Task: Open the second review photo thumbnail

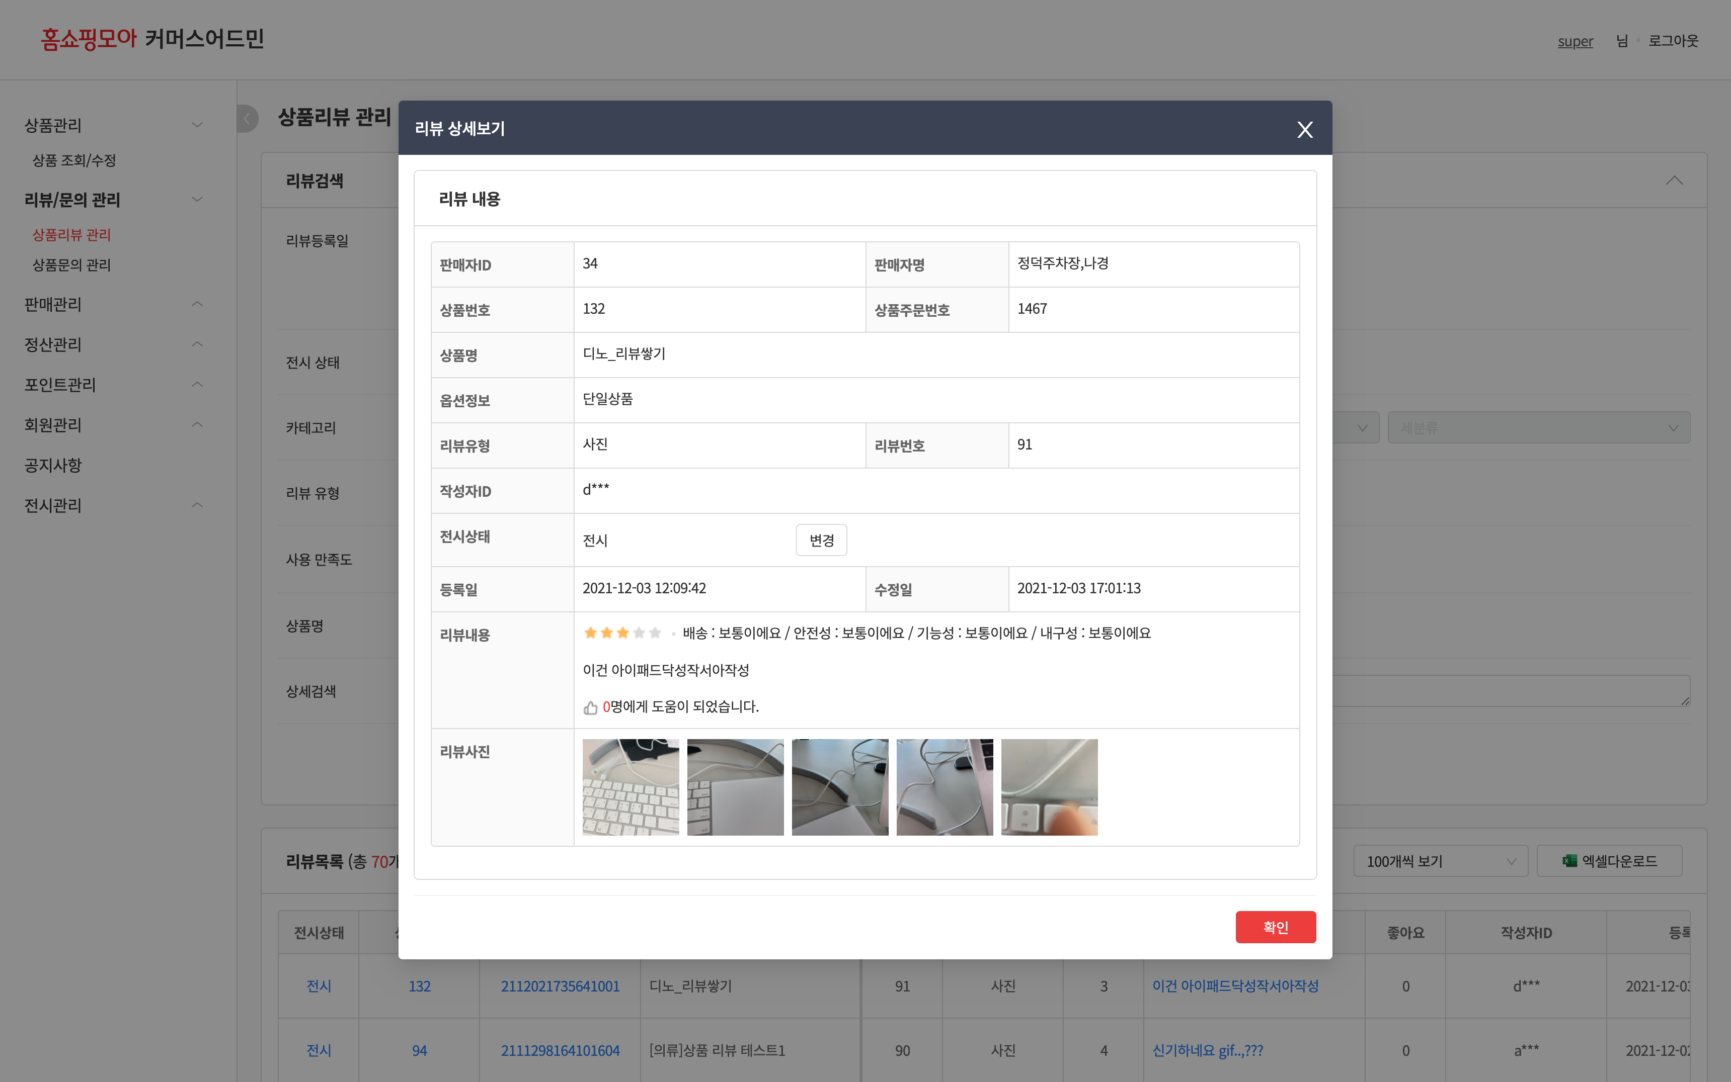Action: (x=735, y=787)
